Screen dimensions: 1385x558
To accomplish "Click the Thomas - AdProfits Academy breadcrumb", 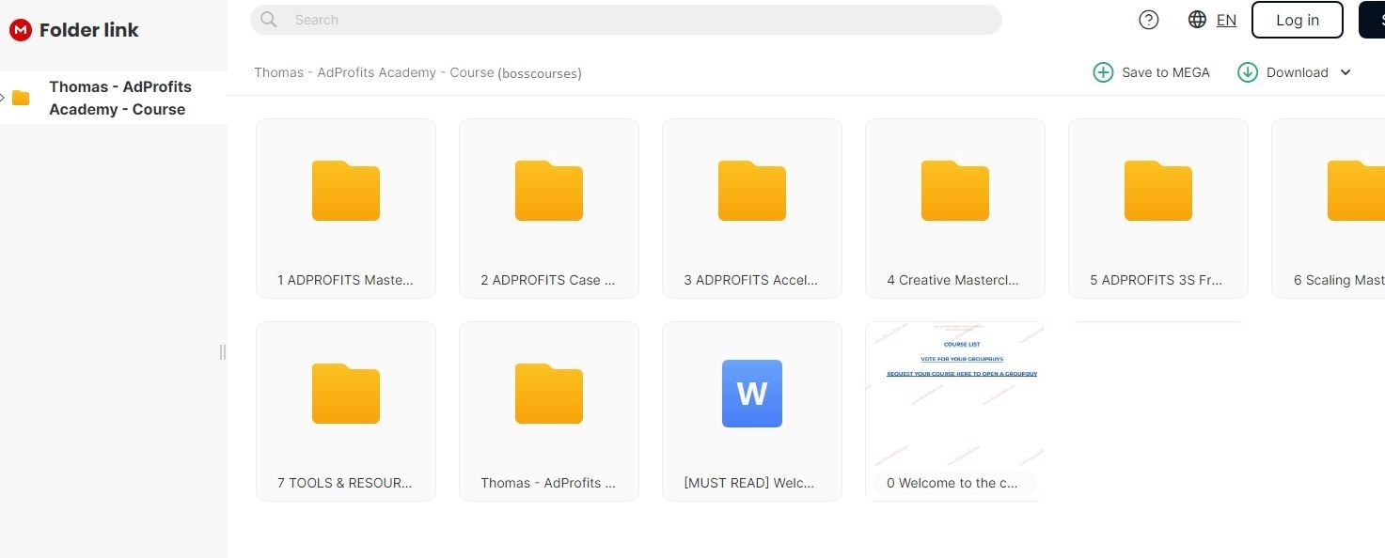I will (x=373, y=72).
